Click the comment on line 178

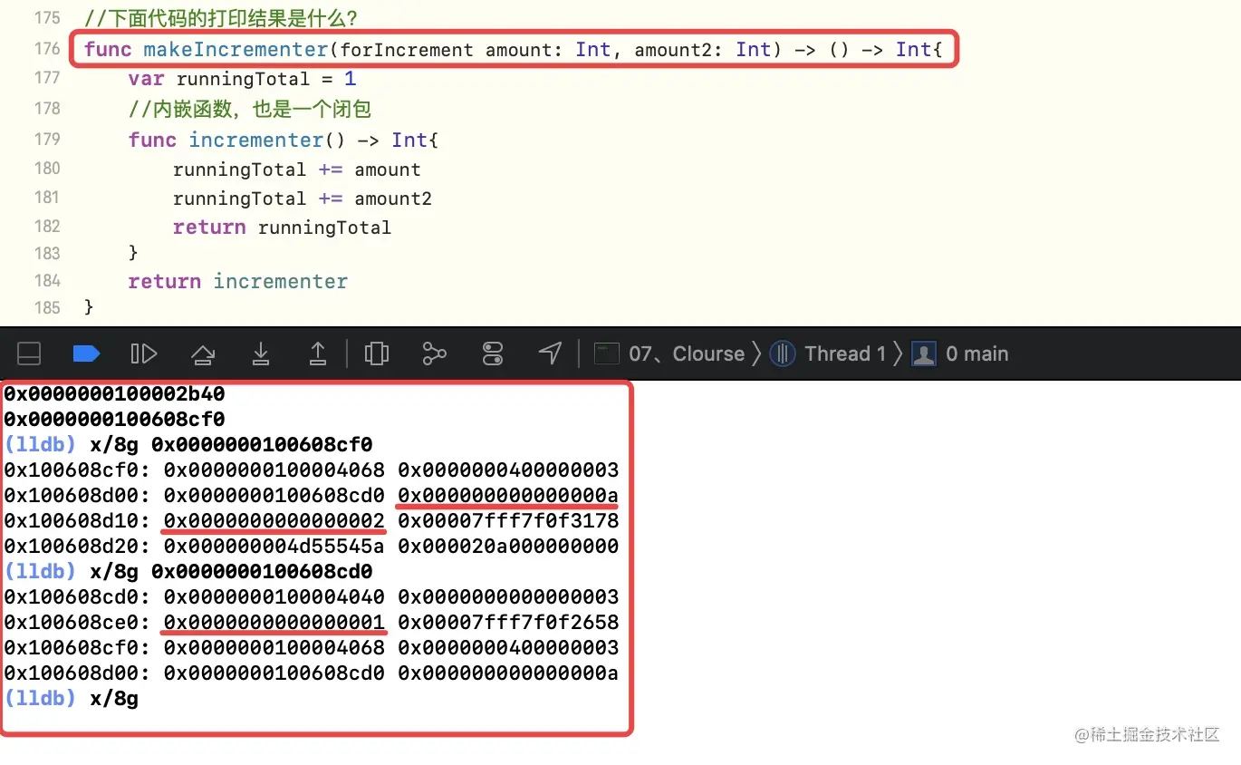pyautogui.click(x=249, y=110)
